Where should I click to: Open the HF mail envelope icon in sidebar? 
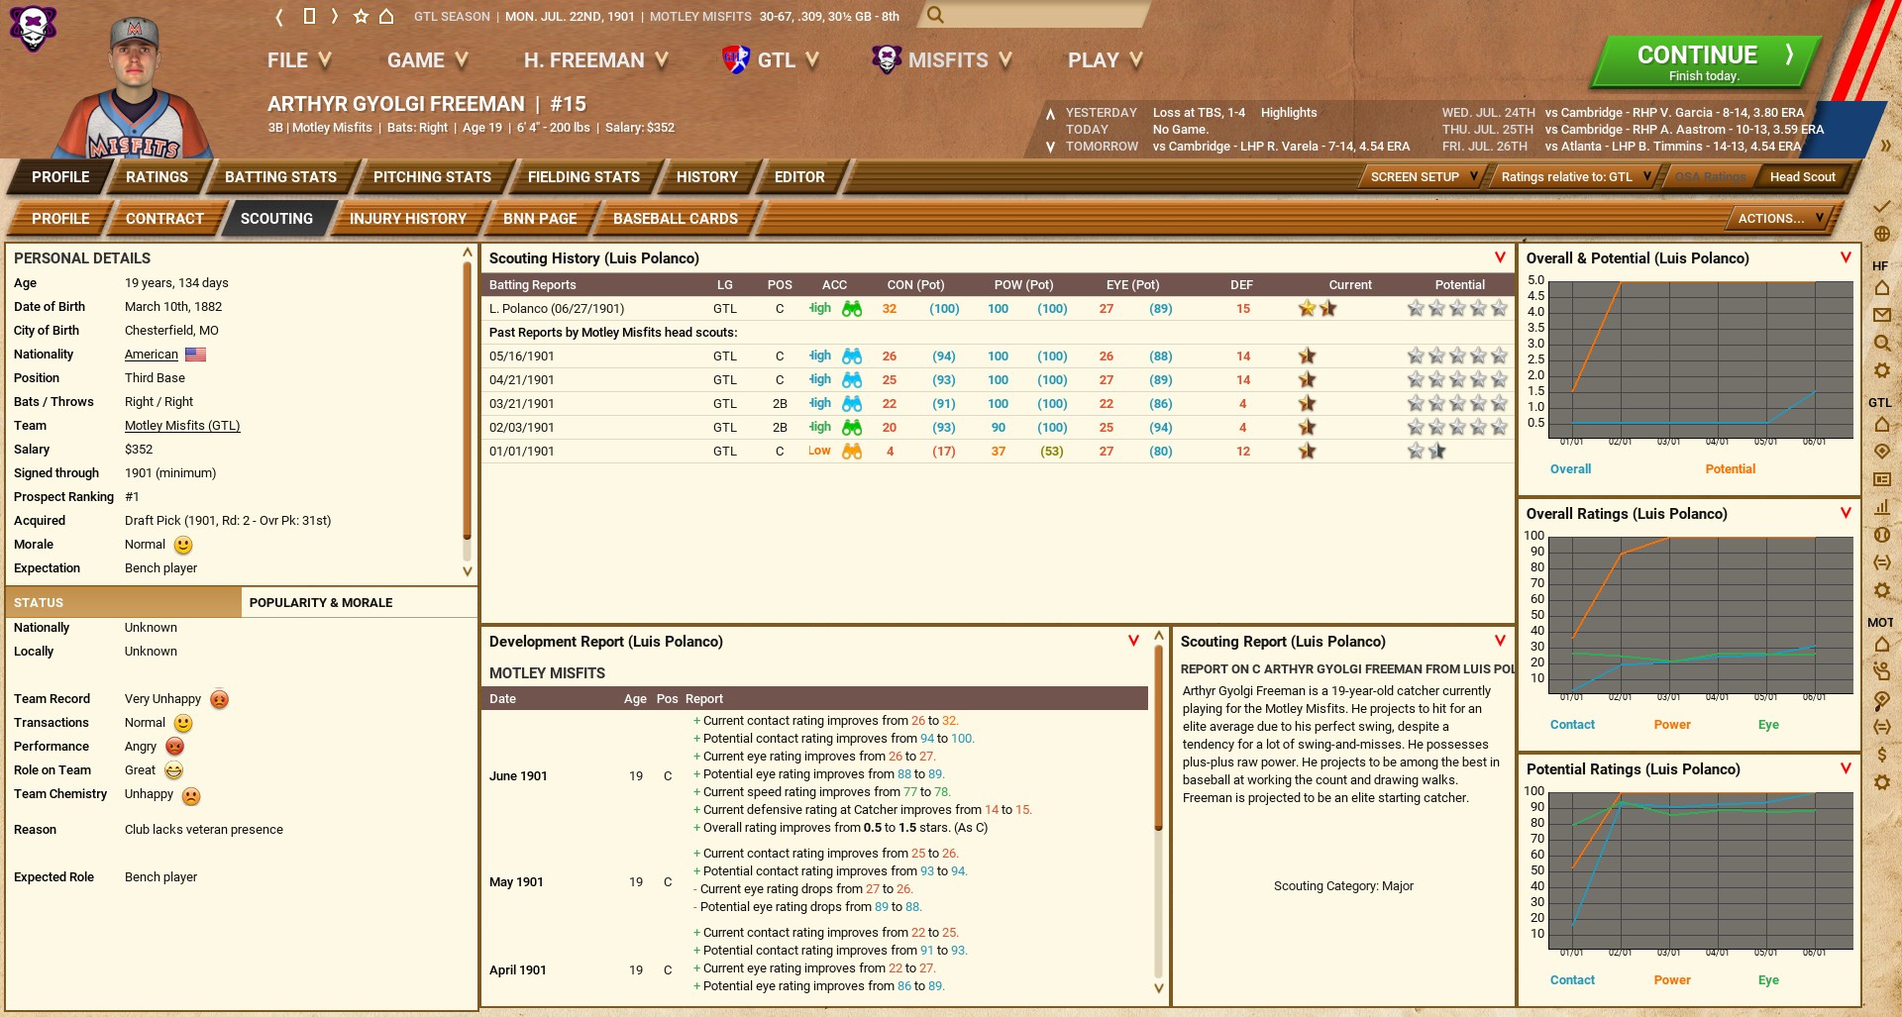point(1881,315)
